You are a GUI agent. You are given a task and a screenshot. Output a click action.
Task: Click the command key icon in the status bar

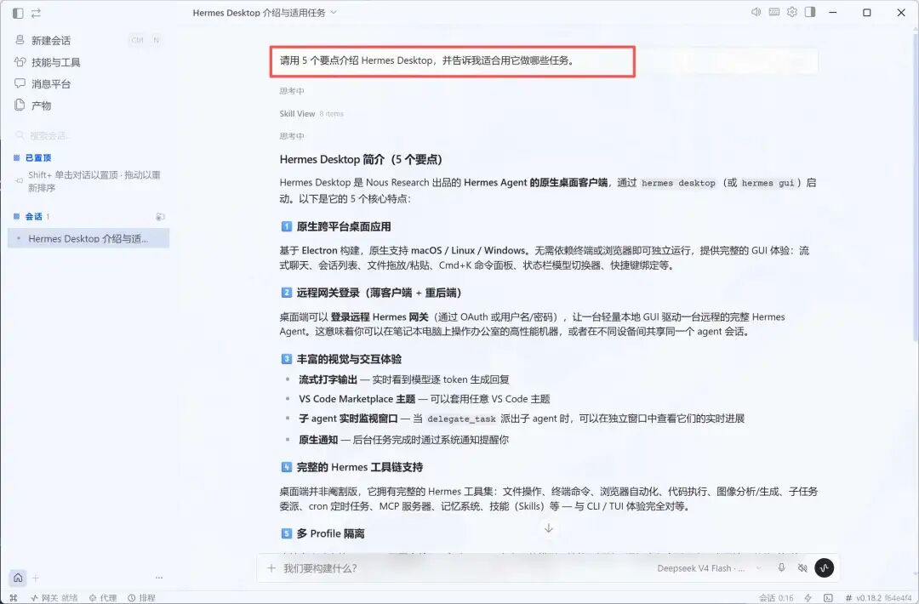[14, 597]
